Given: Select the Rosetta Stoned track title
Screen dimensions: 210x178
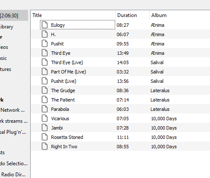Looking at the screenshot, I should [67, 137].
